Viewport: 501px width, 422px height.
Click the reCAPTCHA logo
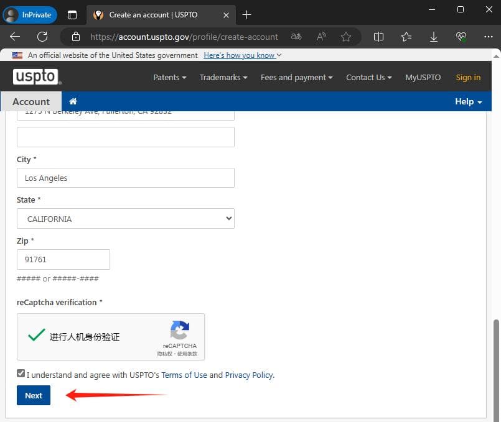point(180,330)
